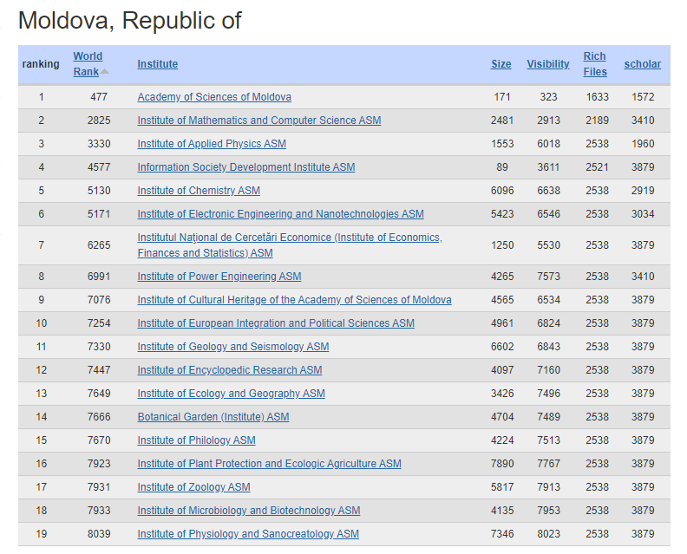Viewport: 687px width, 554px height.
Task: Open Institute of Plant Protection and Ecologic Agriculture
Action: [270, 464]
